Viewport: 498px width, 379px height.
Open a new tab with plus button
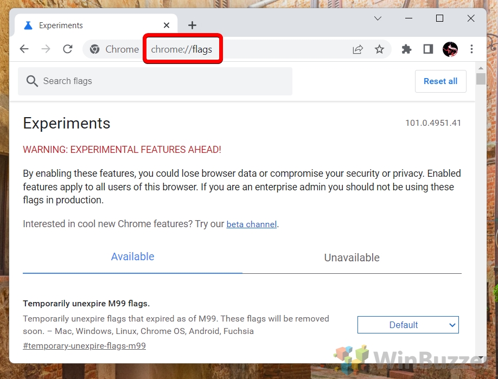point(192,25)
